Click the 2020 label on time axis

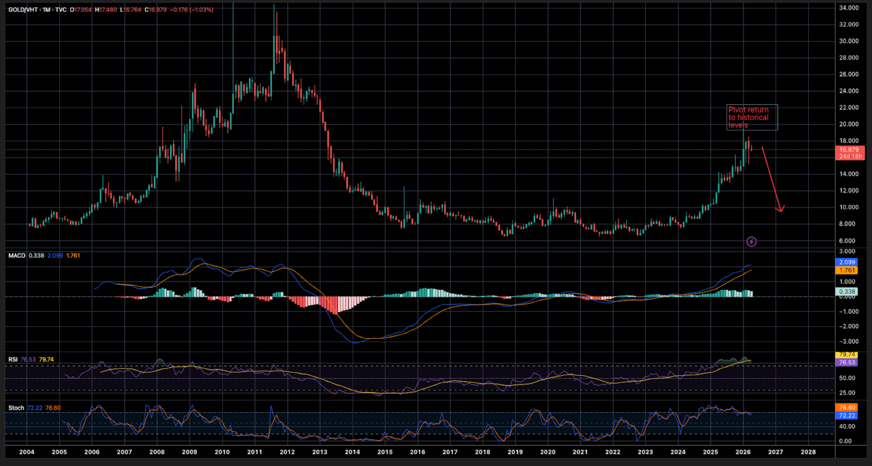point(547,452)
